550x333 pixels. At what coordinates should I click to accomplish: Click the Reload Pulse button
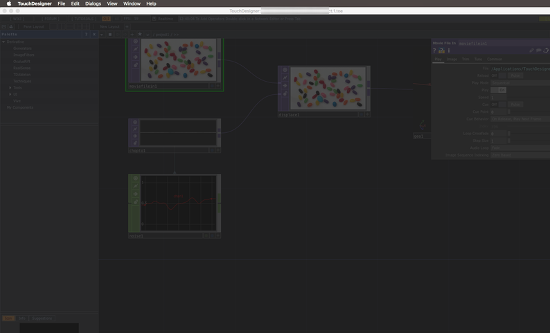(x=515, y=75)
